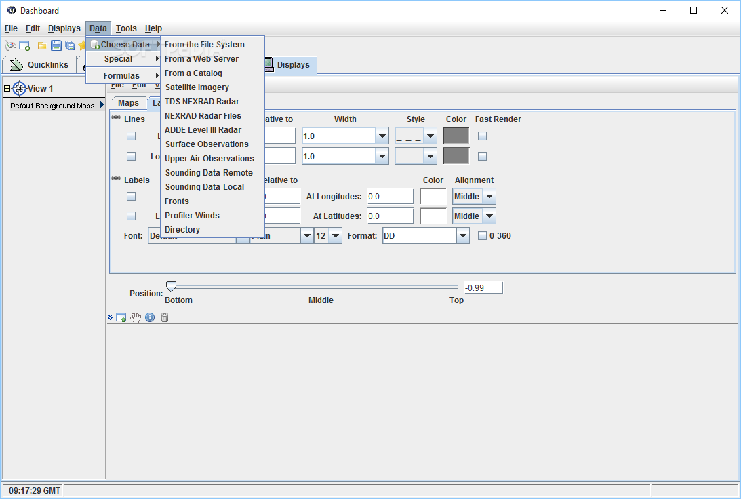
Task: Collapse the View 1 tree node
Action: point(7,88)
